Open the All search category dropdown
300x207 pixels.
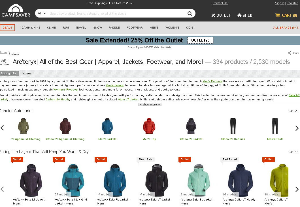[x=42, y=13]
